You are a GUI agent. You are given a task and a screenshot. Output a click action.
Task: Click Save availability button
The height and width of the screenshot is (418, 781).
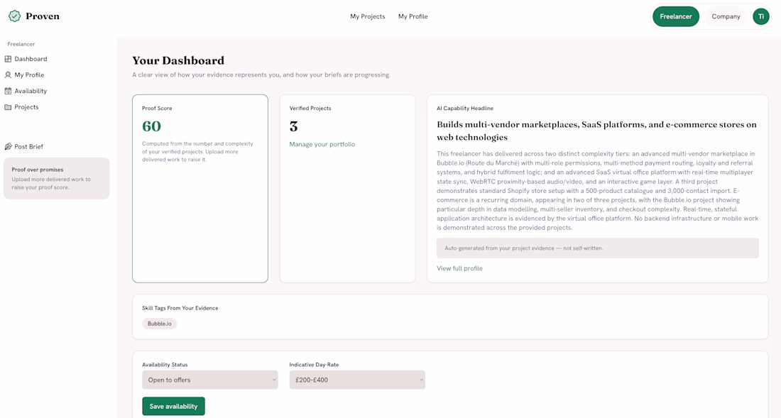tap(173, 406)
